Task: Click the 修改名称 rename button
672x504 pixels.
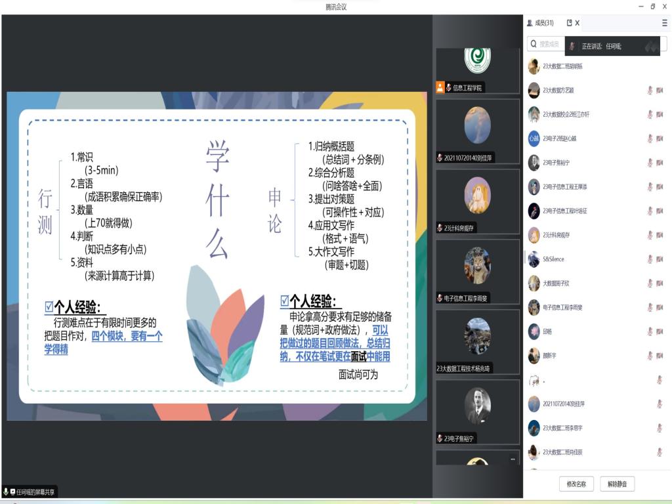Action: tap(576, 484)
